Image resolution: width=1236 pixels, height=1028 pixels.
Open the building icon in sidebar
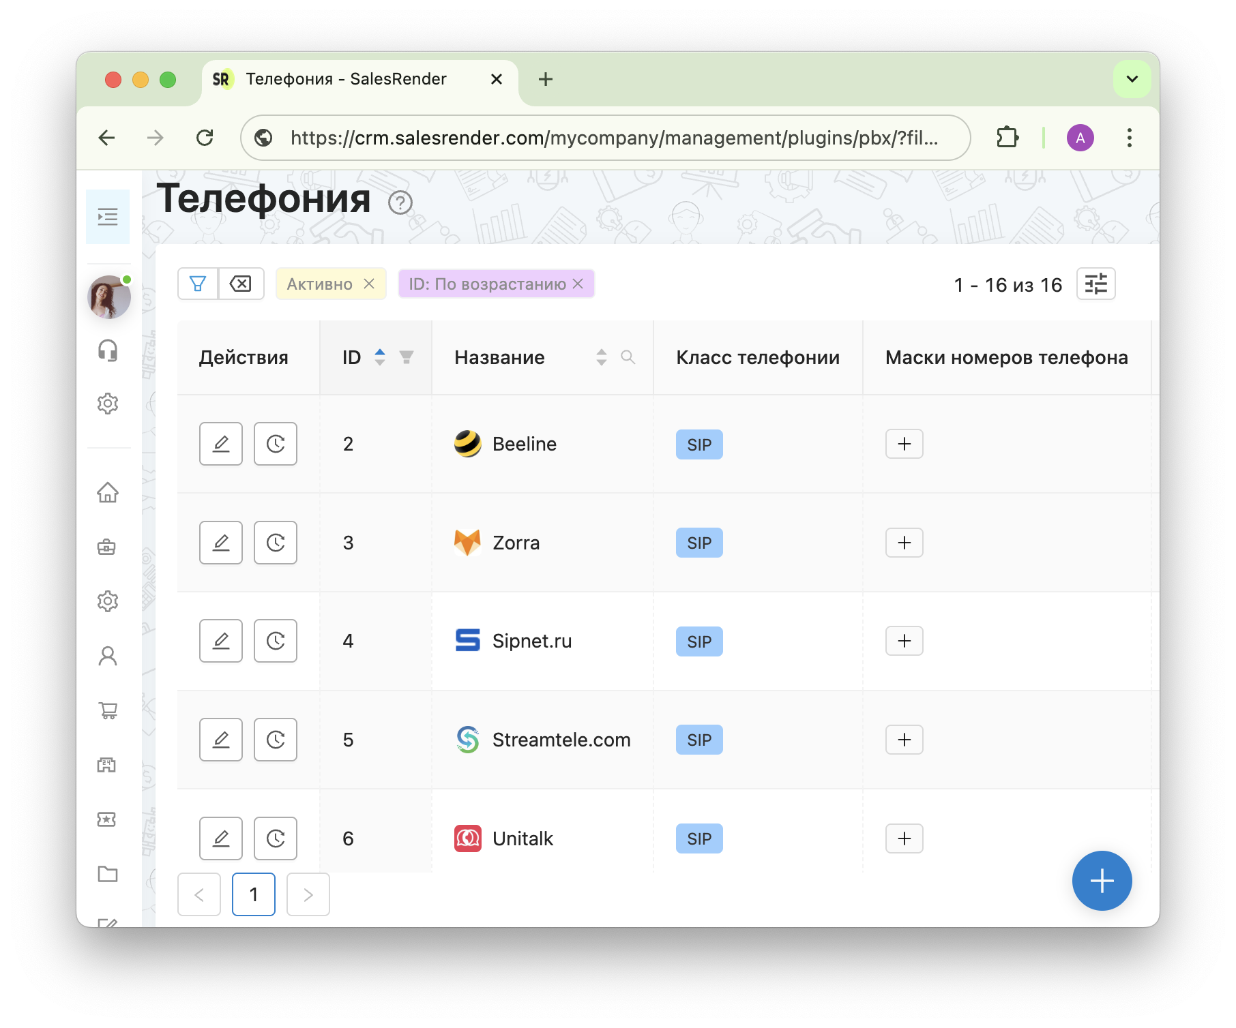click(x=107, y=765)
